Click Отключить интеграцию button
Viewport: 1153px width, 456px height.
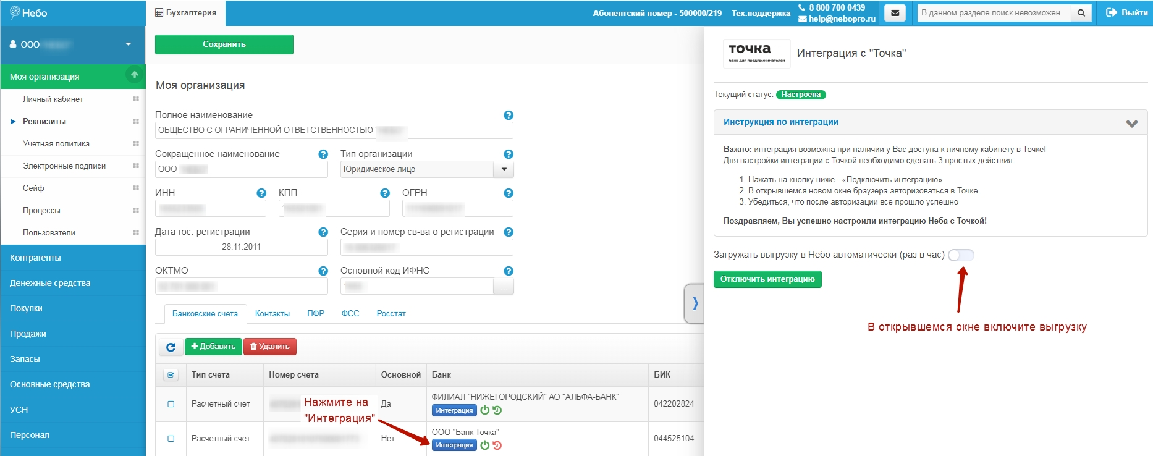767,279
